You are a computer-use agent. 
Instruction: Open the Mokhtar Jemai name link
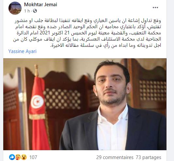pos(40,5)
